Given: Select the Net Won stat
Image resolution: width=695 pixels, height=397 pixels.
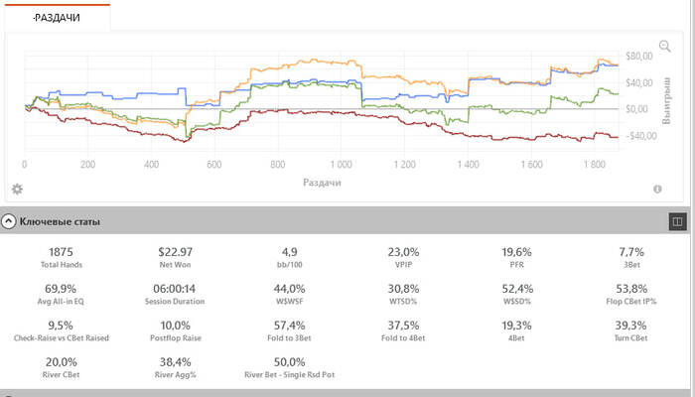Looking at the screenshot, I should click(181, 258).
